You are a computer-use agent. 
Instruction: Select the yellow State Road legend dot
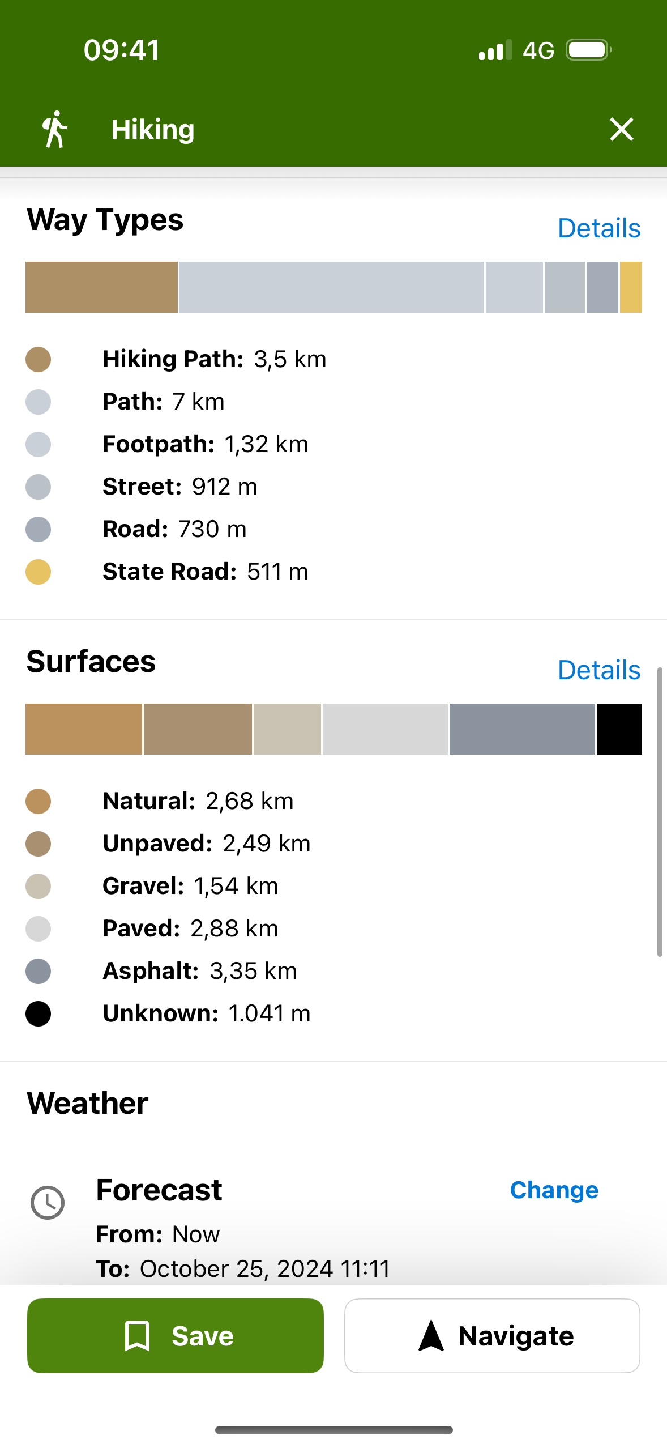pos(39,572)
